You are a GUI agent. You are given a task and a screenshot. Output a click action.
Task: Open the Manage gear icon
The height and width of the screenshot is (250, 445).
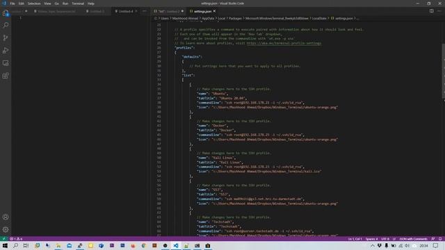[6, 230]
